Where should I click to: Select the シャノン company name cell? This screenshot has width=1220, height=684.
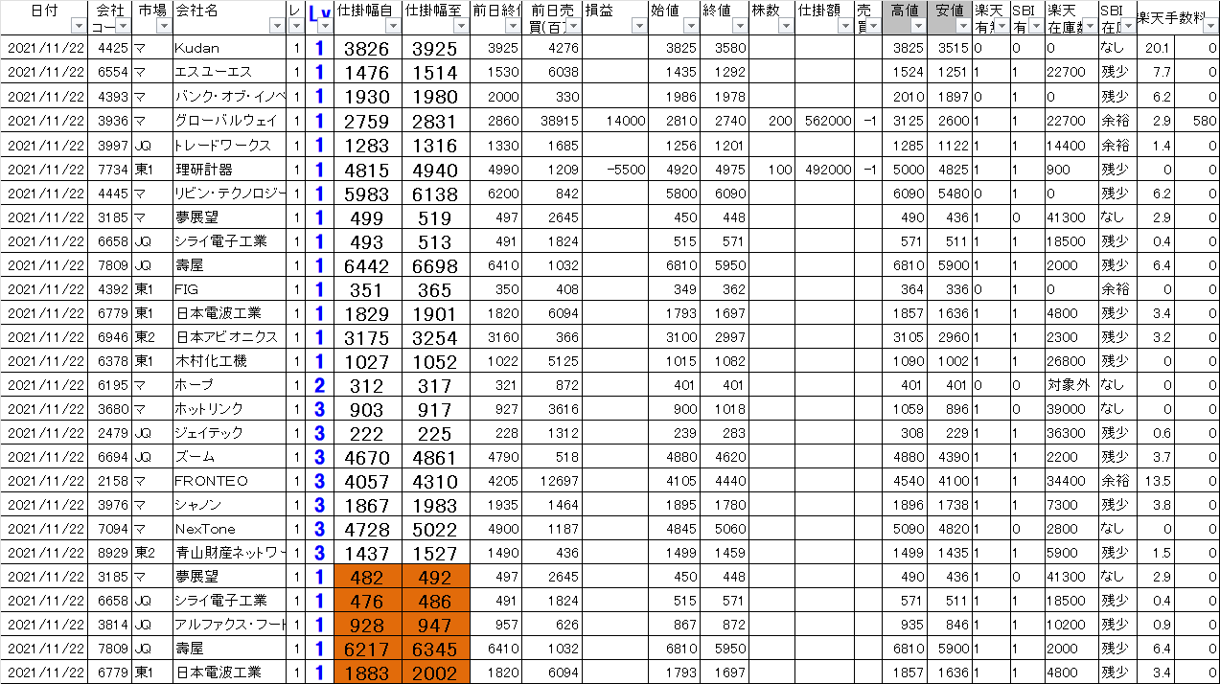pos(230,504)
